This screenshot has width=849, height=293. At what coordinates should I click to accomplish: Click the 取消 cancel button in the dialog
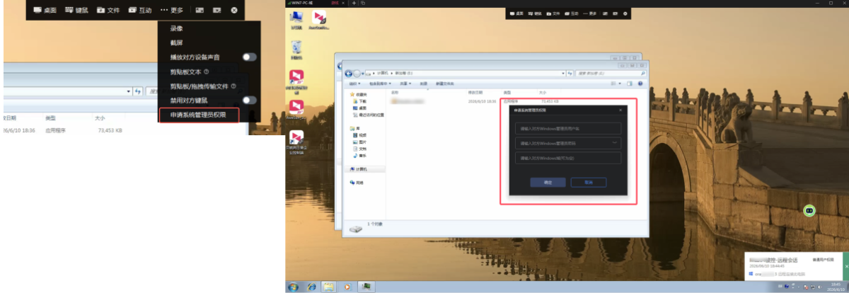tap(589, 182)
